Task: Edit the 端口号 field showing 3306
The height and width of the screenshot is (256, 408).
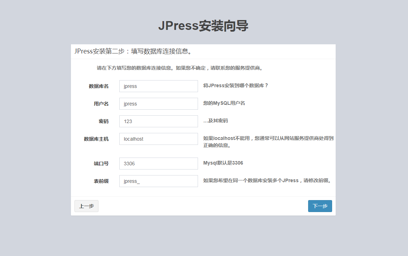Action: [x=158, y=164]
